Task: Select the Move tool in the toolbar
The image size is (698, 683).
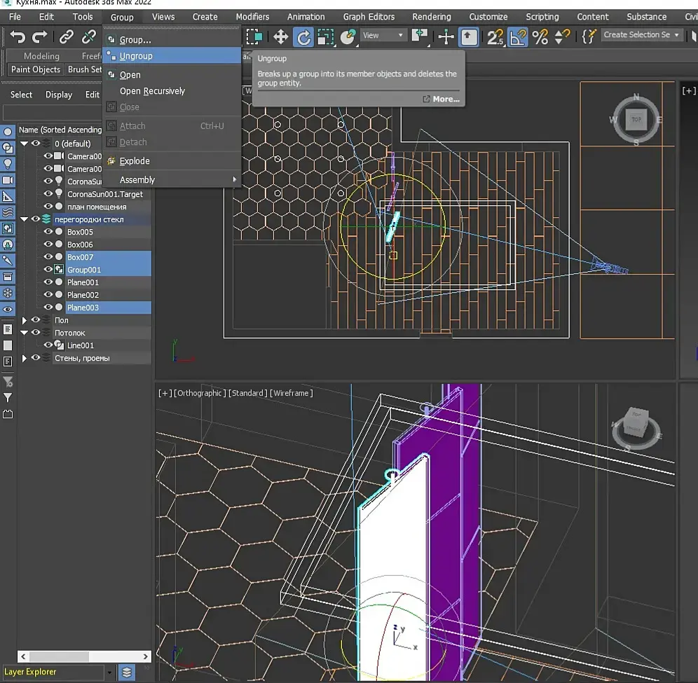Action: click(x=280, y=36)
